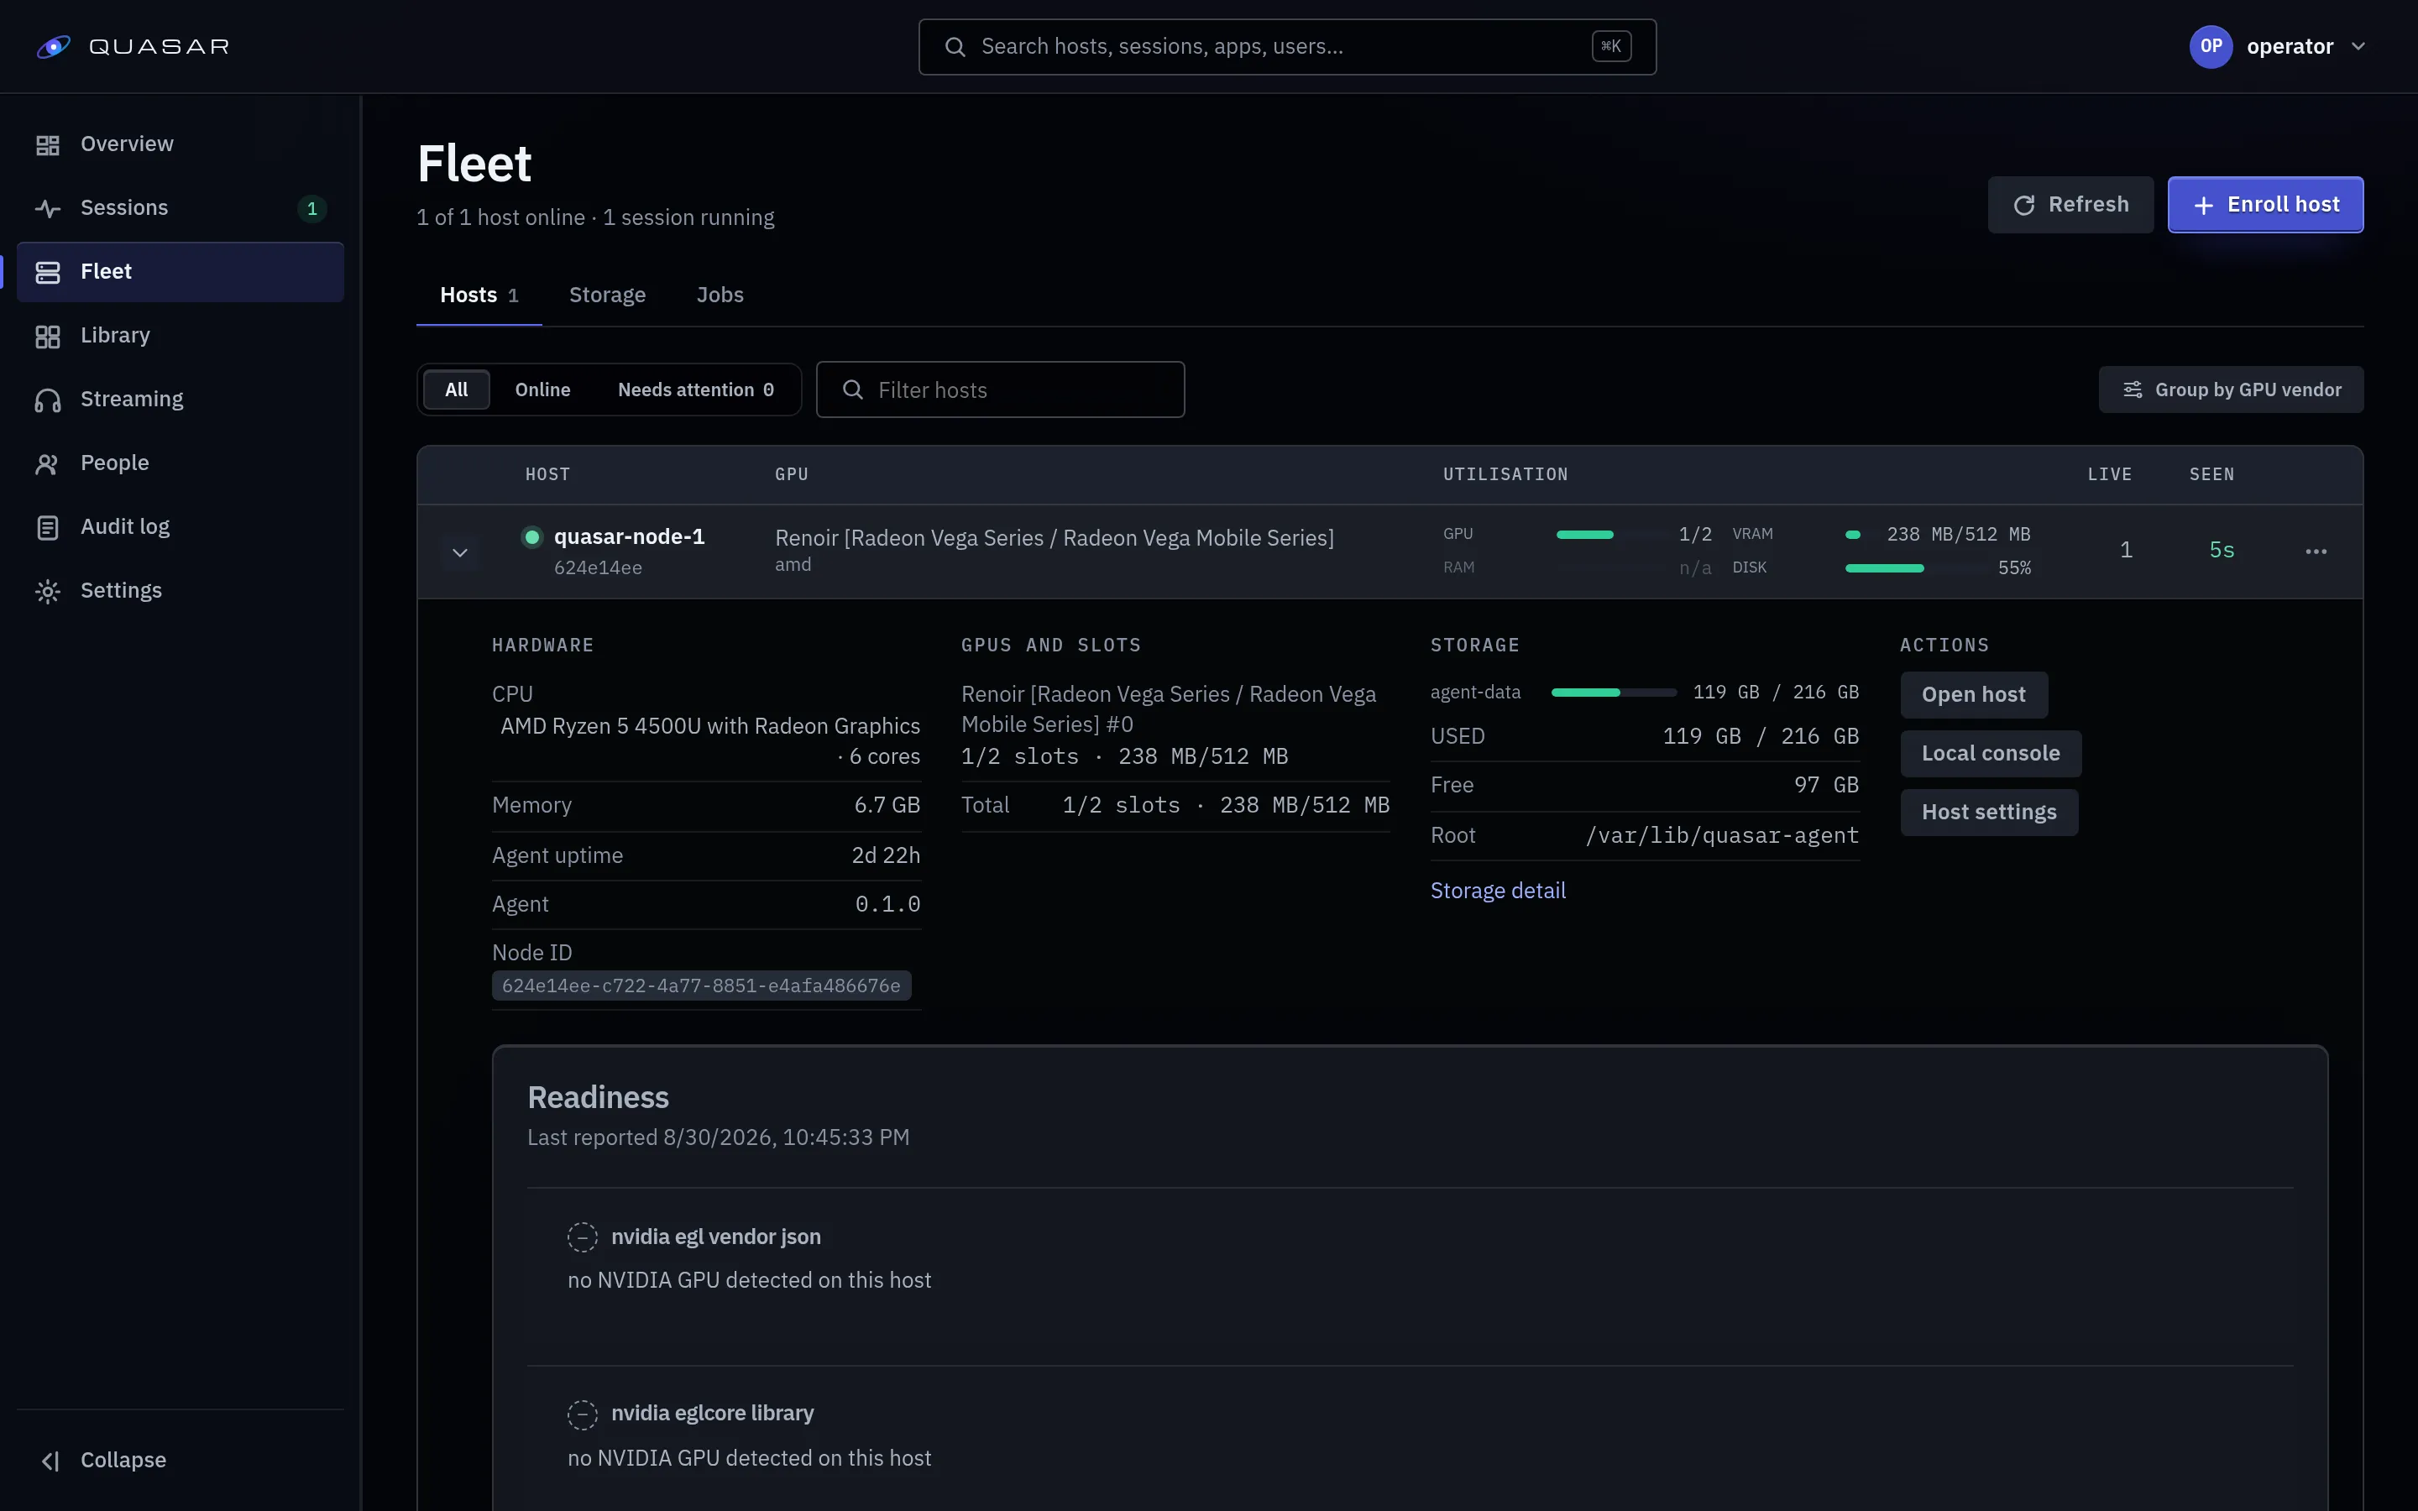Click the Open host button
The width and height of the screenshot is (2418, 1511).
(1973, 696)
